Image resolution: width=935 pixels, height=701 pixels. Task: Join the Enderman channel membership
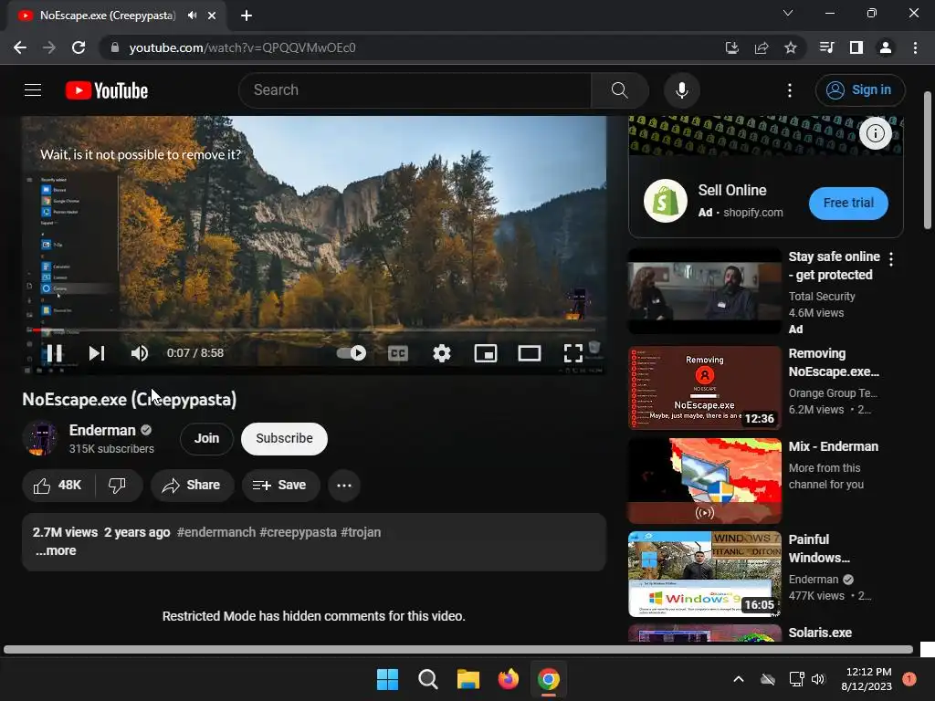pos(206,439)
